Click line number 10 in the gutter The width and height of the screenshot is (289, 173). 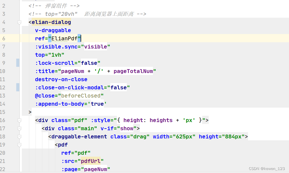(4, 71)
